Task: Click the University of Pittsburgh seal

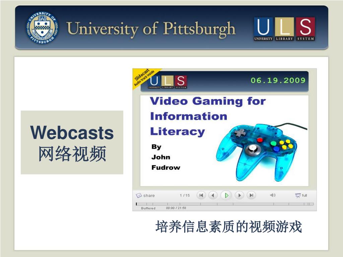Action: point(42,27)
